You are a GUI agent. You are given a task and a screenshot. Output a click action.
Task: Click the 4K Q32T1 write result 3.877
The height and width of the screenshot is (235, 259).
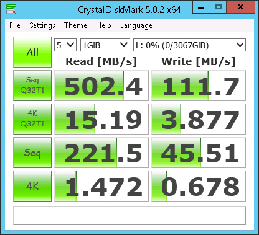[x=199, y=119]
